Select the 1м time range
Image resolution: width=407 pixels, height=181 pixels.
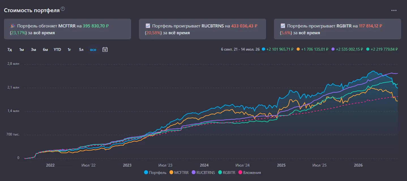[22, 49]
